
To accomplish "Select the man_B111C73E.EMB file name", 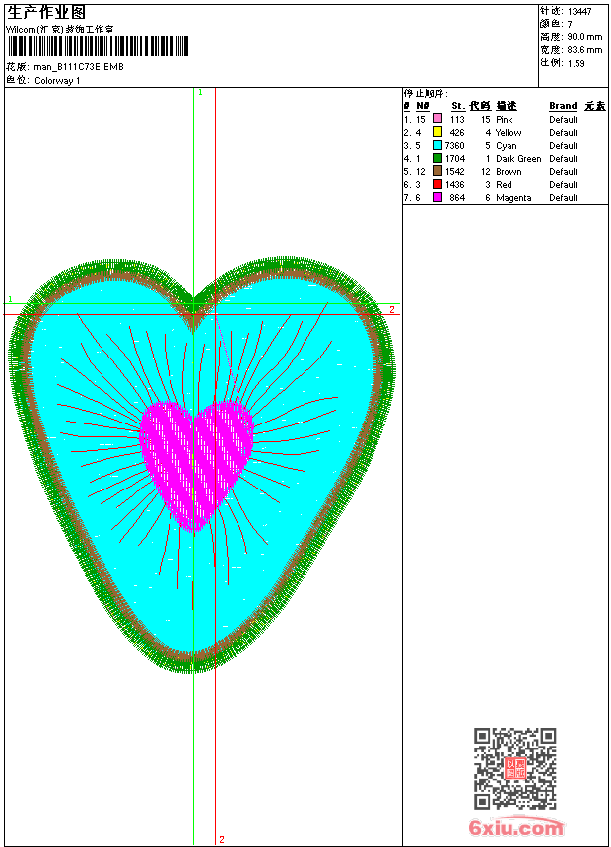I will [79, 67].
